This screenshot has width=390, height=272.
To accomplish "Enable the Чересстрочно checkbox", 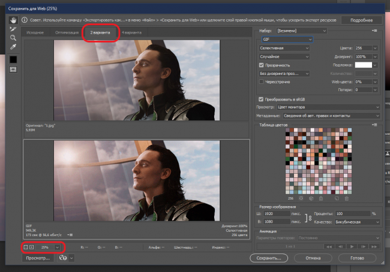I will [261, 81].
